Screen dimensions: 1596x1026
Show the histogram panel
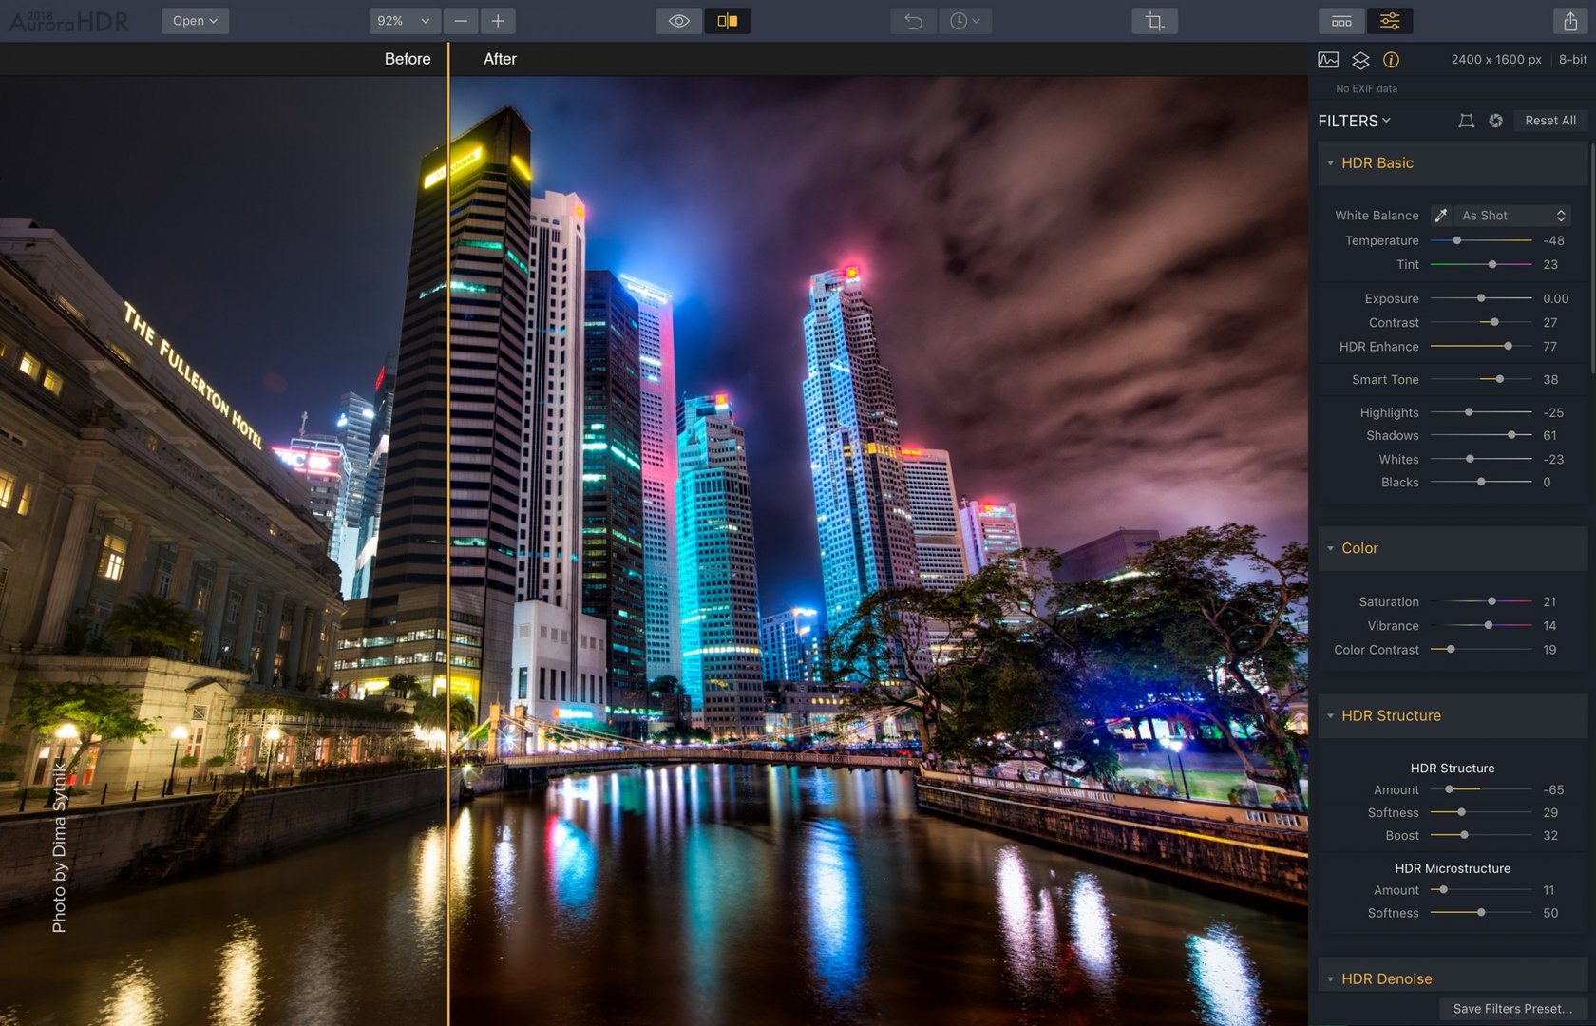point(1328,60)
